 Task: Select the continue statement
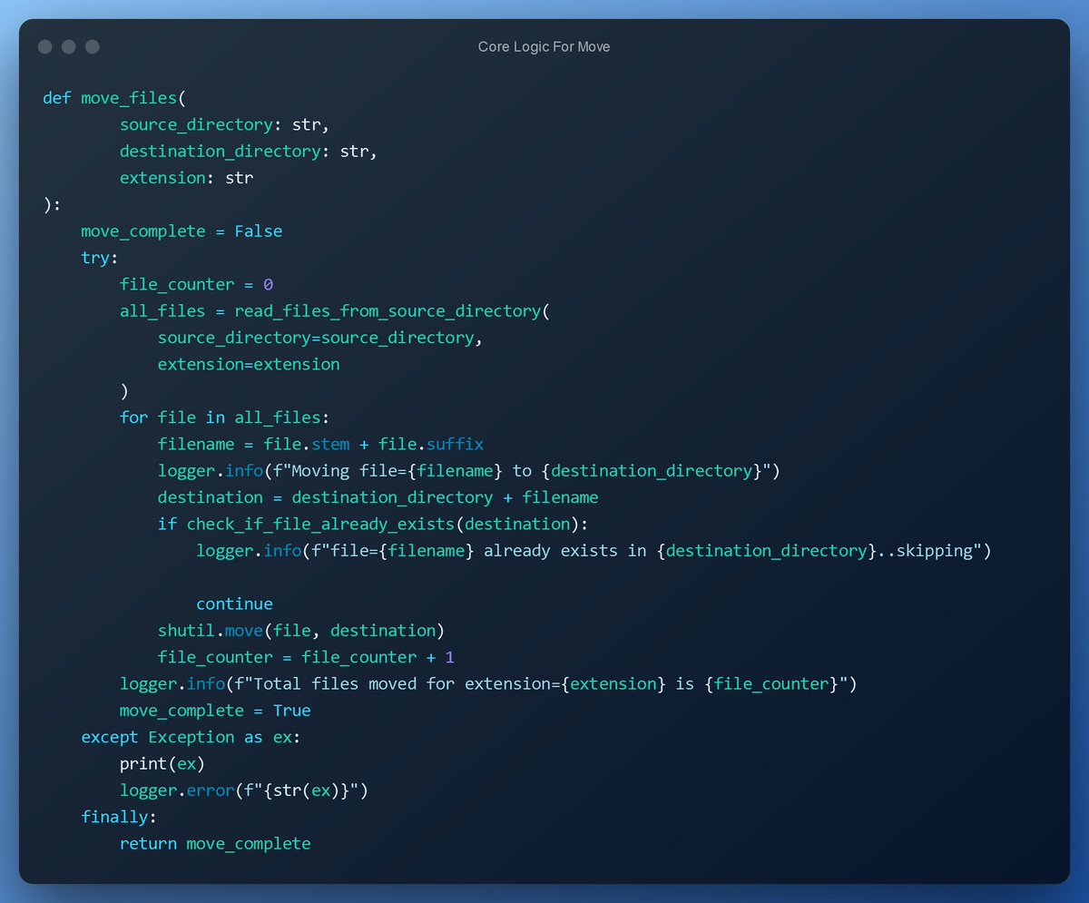[x=234, y=603]
